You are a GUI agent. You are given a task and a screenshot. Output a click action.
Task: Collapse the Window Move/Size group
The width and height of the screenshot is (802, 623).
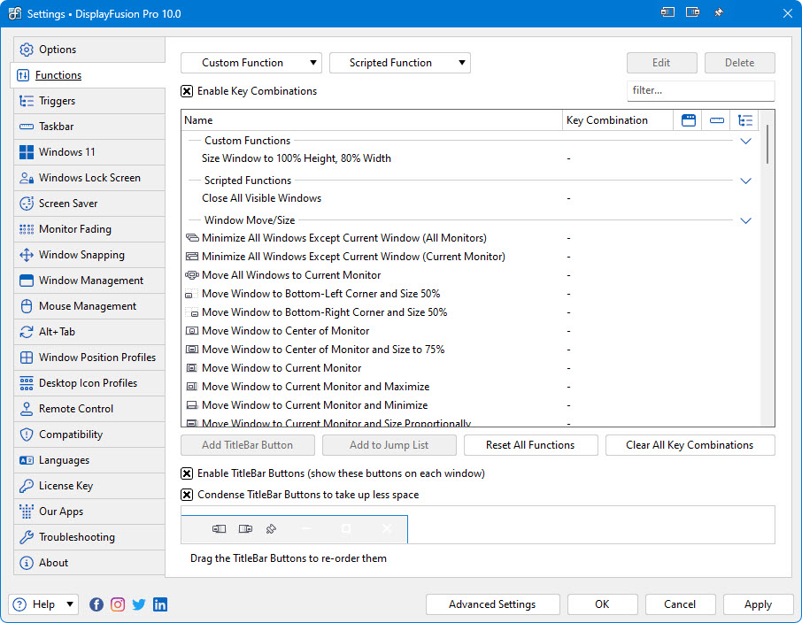(745, 220)
